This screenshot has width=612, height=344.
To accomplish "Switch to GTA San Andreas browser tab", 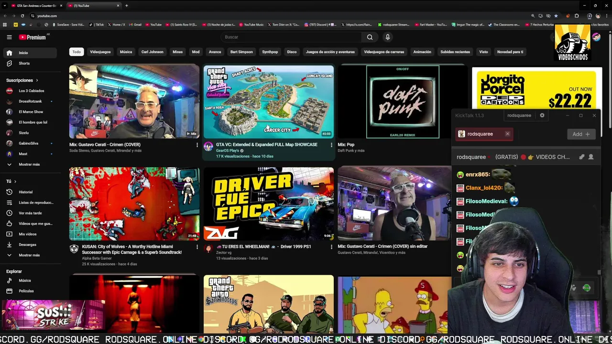I will coord(37,6).
